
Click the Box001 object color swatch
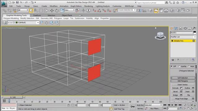[x=195, y=33]
